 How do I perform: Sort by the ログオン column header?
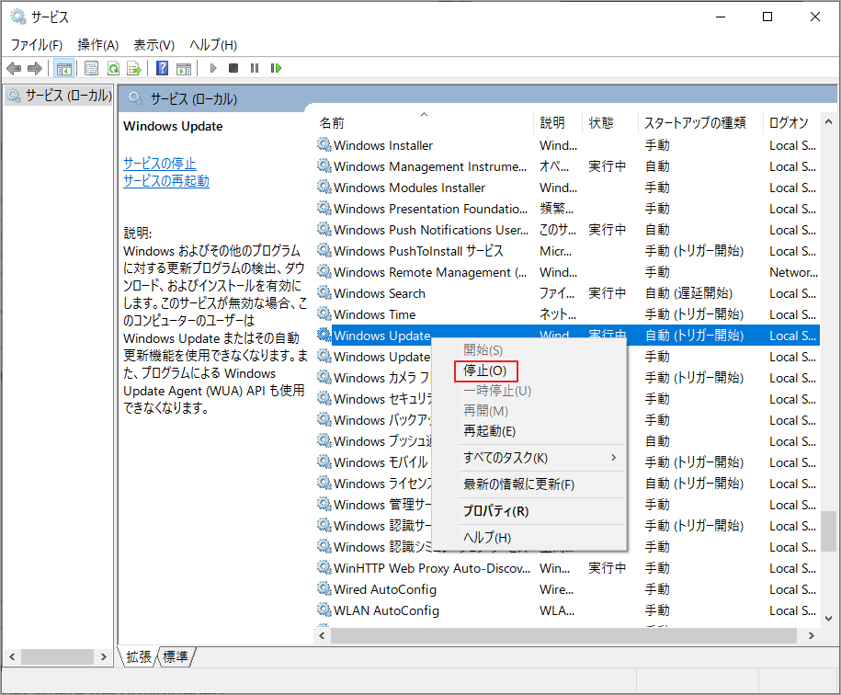pos(791,123)
